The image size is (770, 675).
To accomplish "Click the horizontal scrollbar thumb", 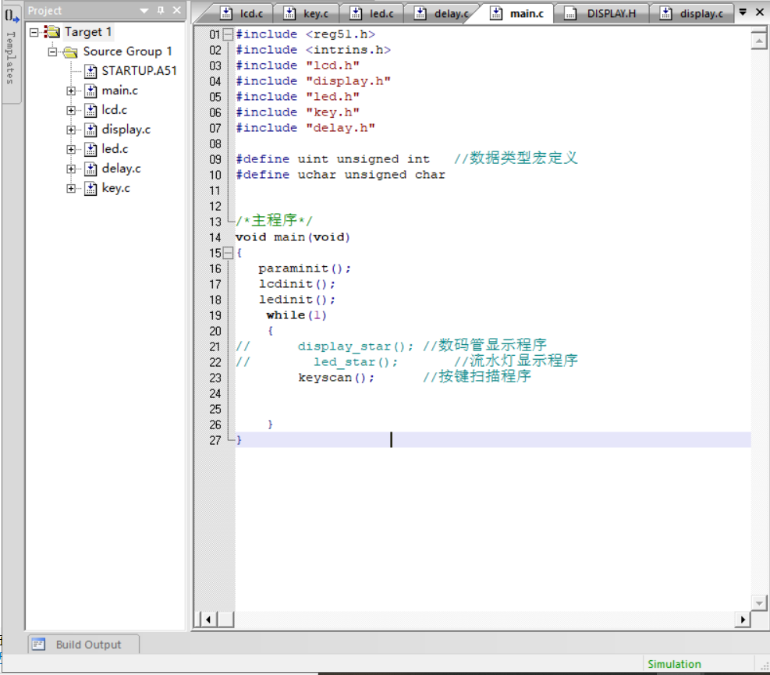I will point(225,620).
